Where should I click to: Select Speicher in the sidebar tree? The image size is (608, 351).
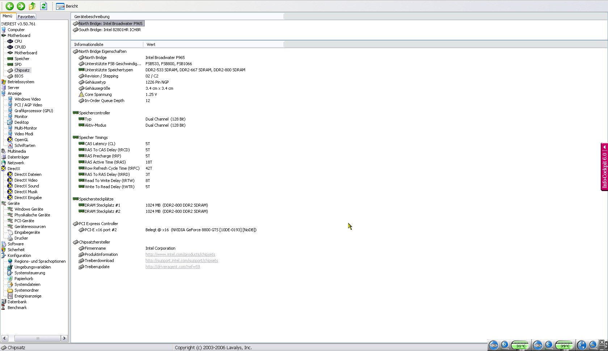pos(22,59)
